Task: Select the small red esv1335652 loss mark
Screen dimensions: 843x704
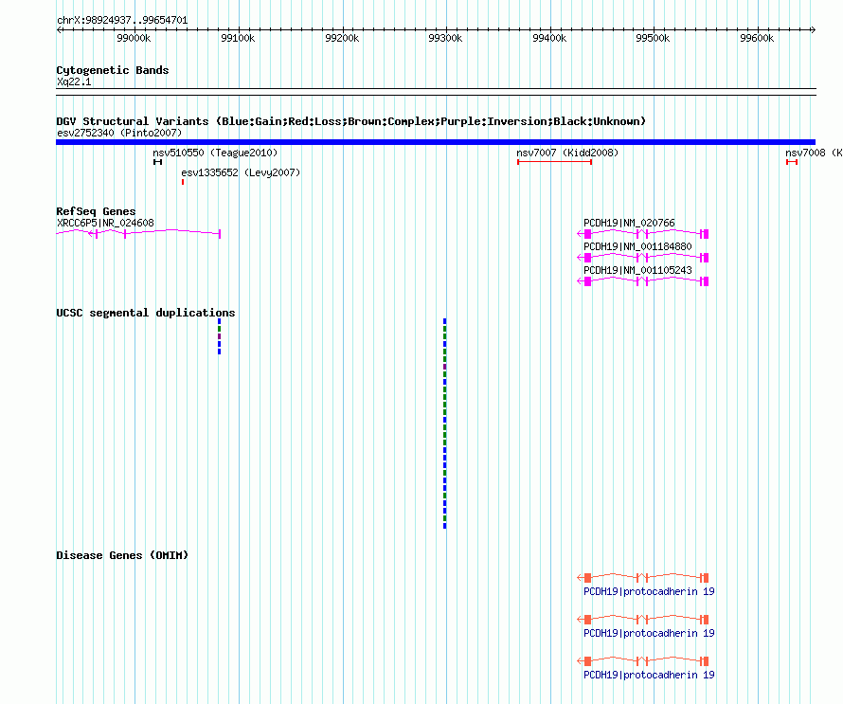Action: point(183,182)
